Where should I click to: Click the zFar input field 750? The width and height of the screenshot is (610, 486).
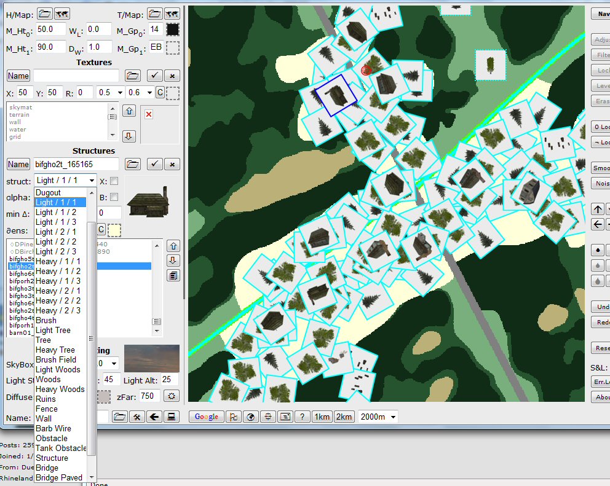[150, 396]
